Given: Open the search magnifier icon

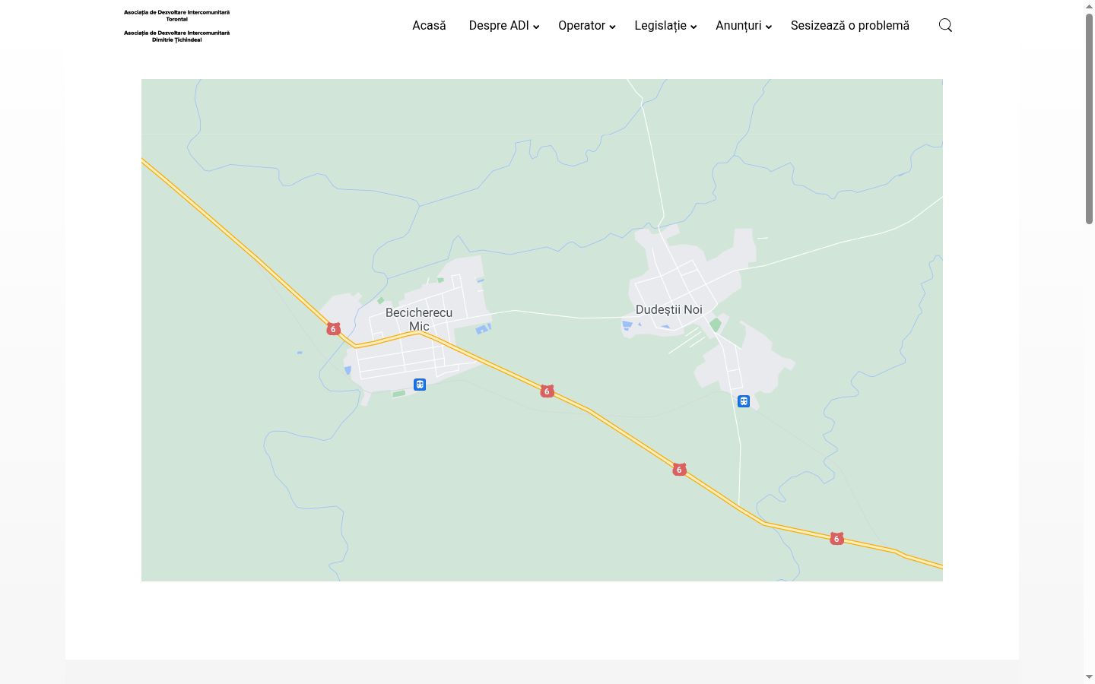Looking at the screenshot, I should (x=945, y=25).
